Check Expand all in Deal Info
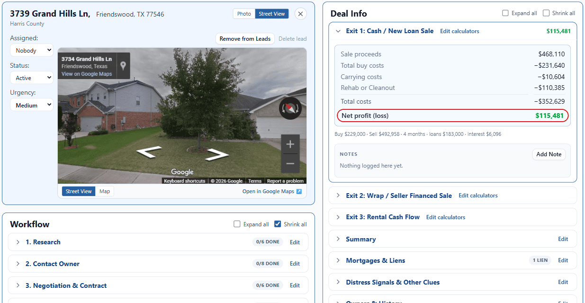The image size is (585, 303). (x=505, y=13)
